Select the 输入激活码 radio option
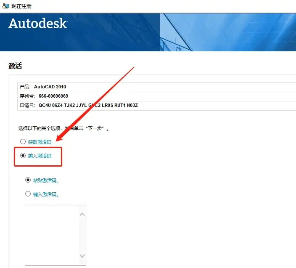 tap(23, 156)
